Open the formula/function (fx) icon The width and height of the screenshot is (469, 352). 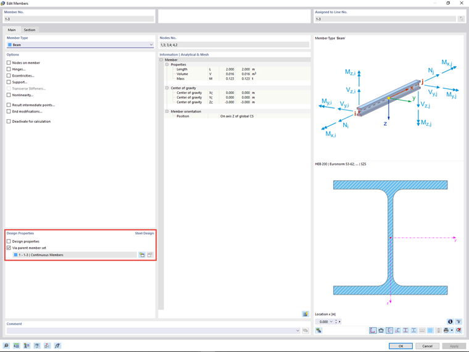(x=57, y=346)
